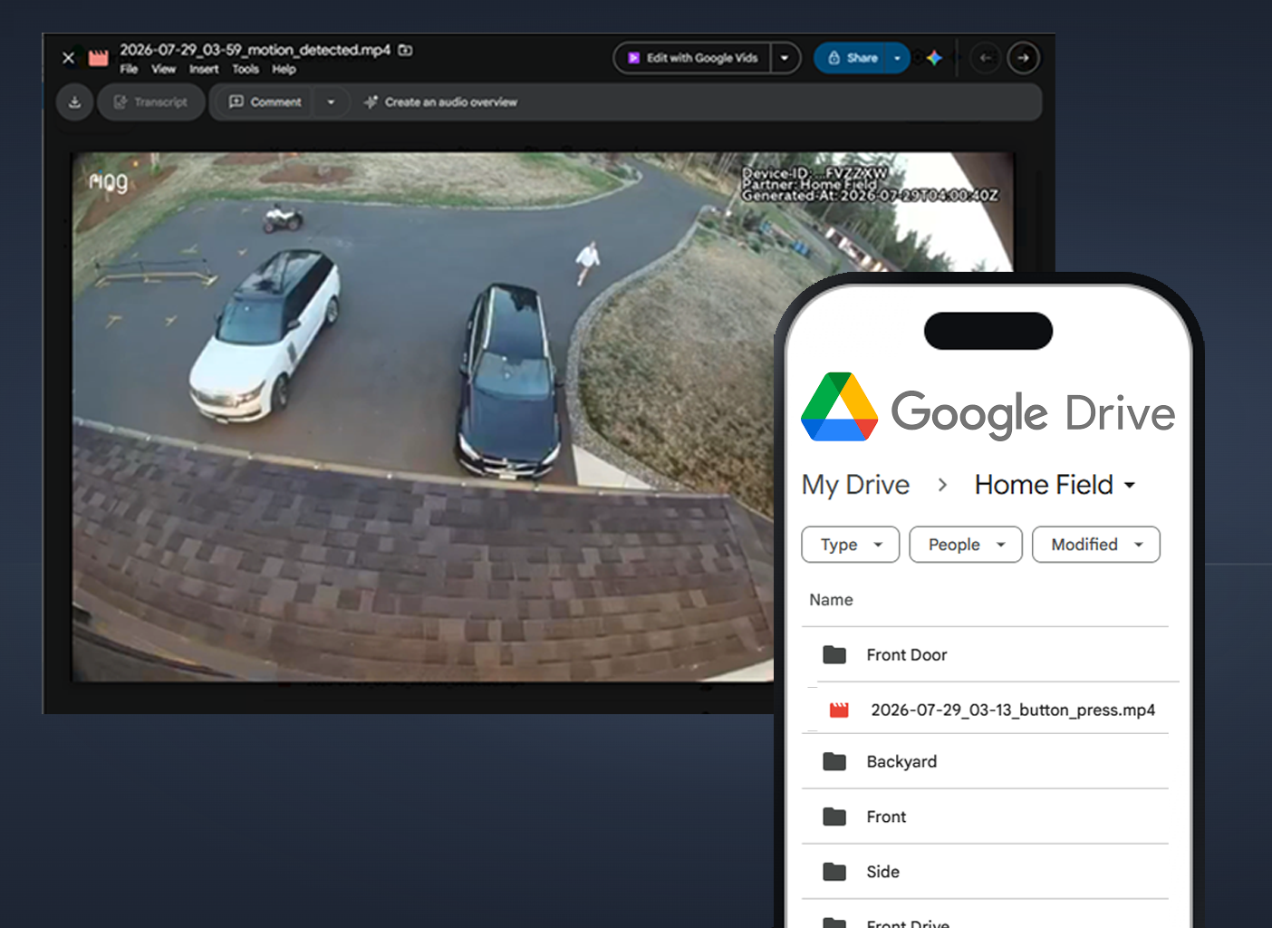Launch the Gemini sparkle icon
This screenshot has width=1272, height=928.
[x=934, y=58]
